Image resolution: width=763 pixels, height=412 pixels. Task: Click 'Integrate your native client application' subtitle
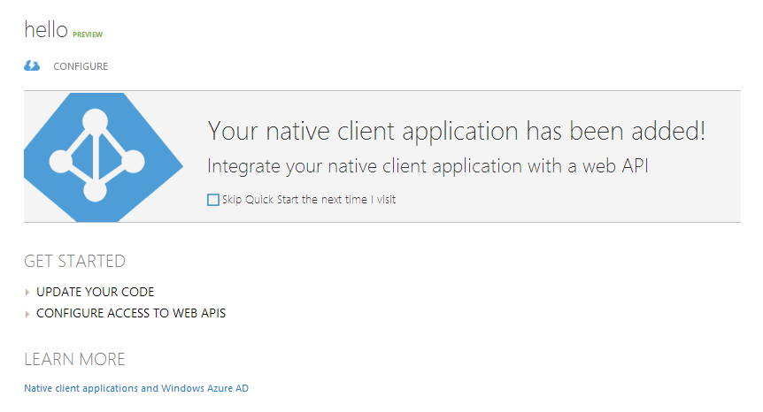[x=428, y=166]
